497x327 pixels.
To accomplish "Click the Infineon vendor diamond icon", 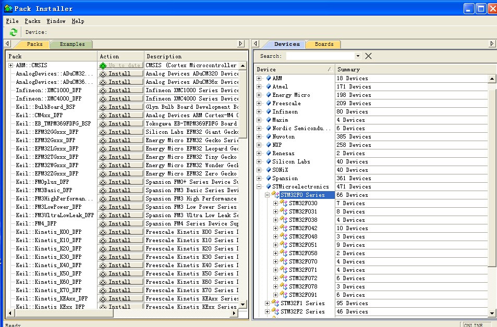I will (269, 111).
